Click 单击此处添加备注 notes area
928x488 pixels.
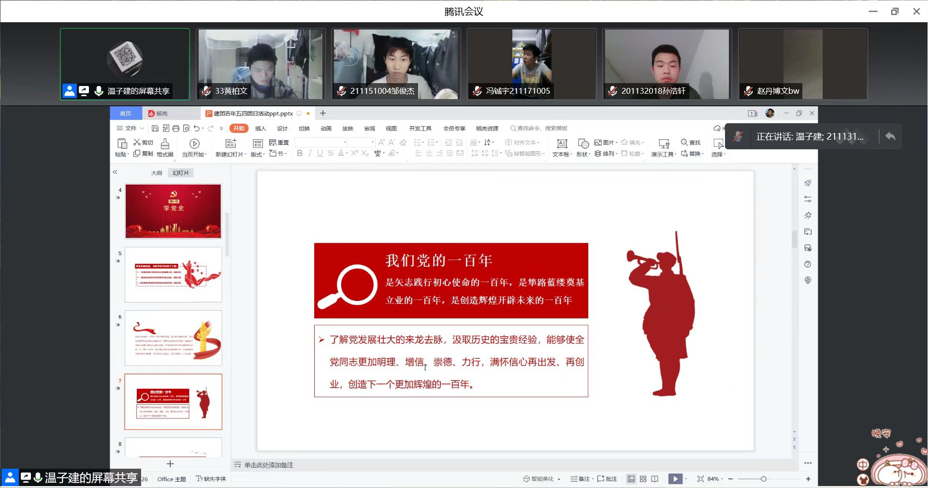(269, 465)
